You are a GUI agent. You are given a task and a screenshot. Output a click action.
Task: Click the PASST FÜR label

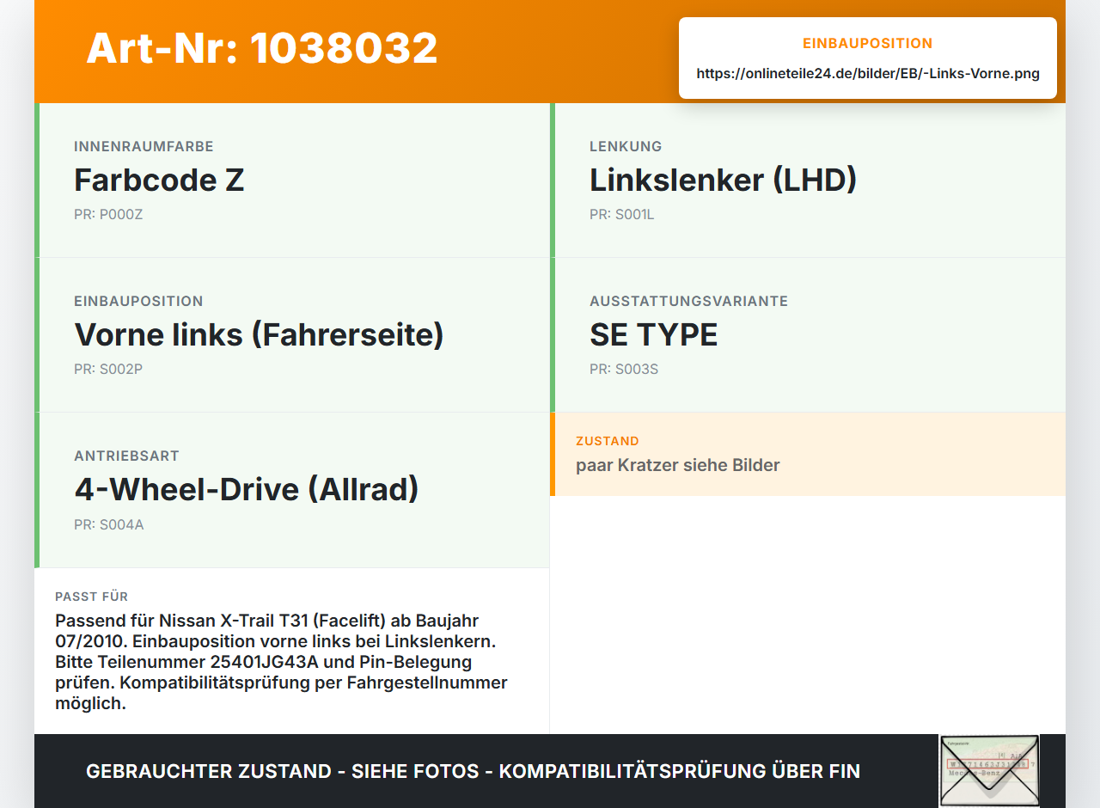92,597
